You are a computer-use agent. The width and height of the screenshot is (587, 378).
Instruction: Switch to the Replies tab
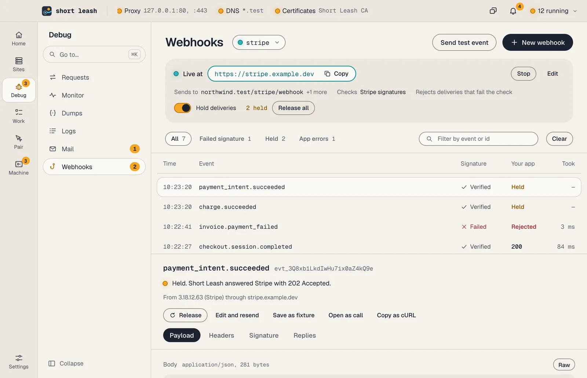pyautogui.click(x=305, y=335)
